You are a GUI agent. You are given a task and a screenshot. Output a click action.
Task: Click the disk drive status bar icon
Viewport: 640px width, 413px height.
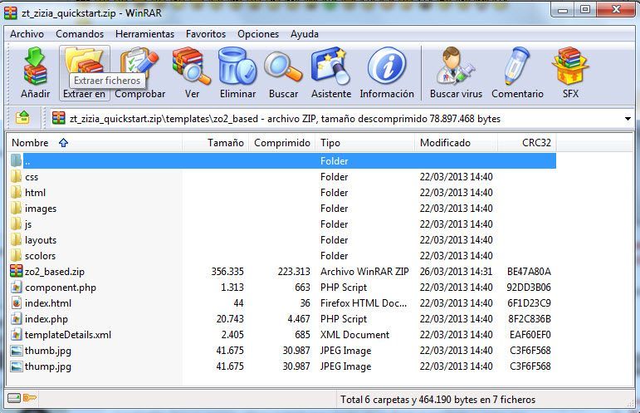point(14,398)
